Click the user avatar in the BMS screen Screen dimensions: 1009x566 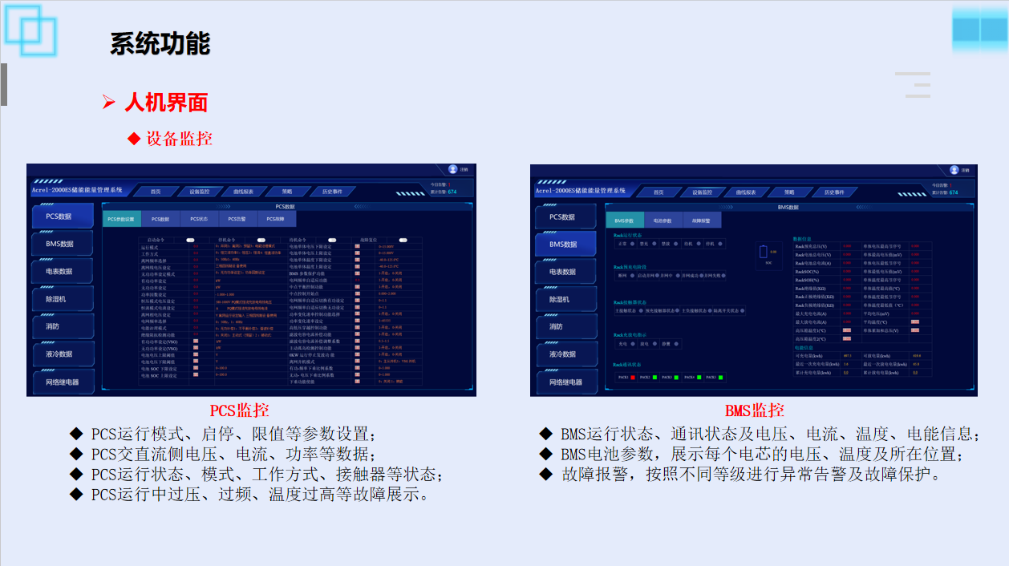(x=954, y=170)
